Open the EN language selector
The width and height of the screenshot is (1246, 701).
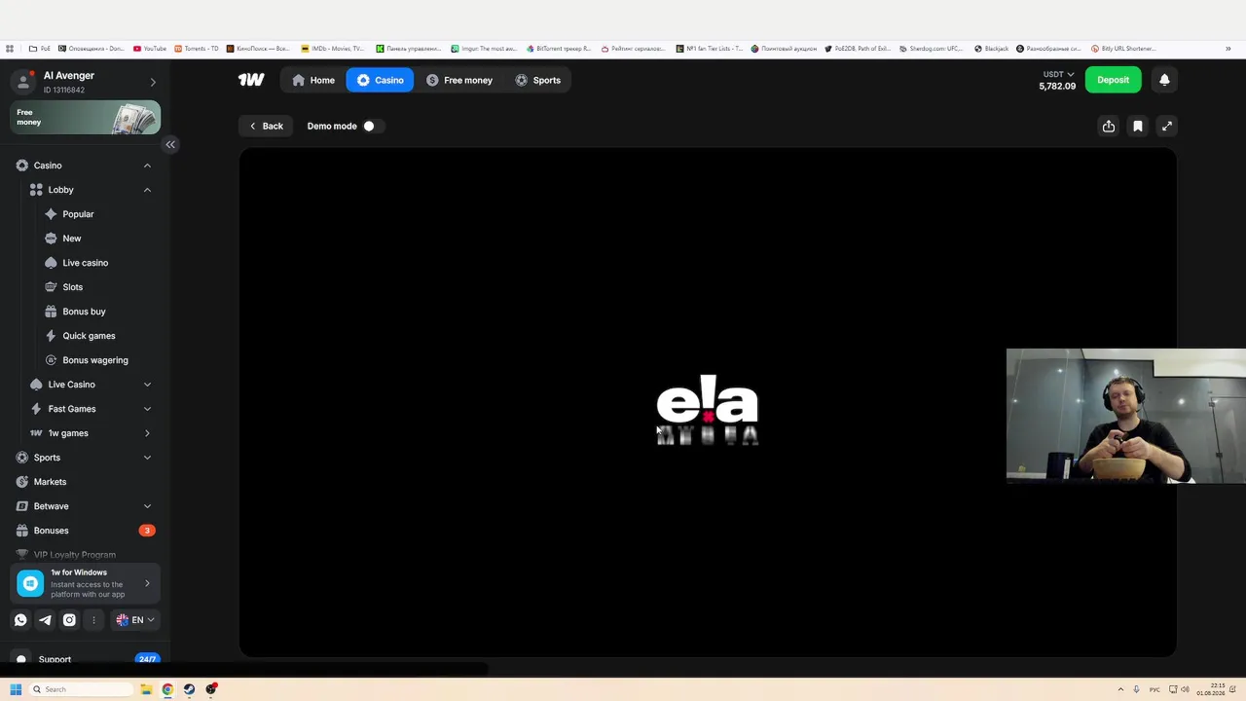[x=135, y=620]
